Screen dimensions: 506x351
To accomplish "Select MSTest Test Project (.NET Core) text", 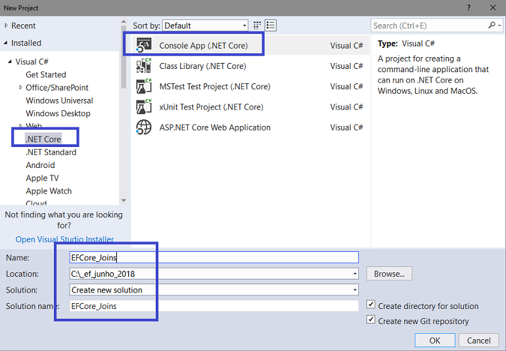I will point(215,87).
